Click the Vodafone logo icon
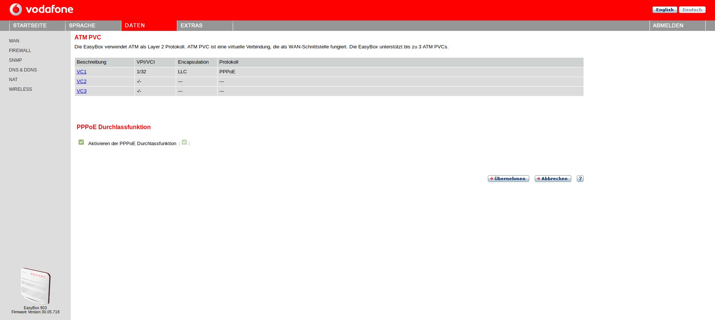This screenshot has width=715, height=320. 16,9
